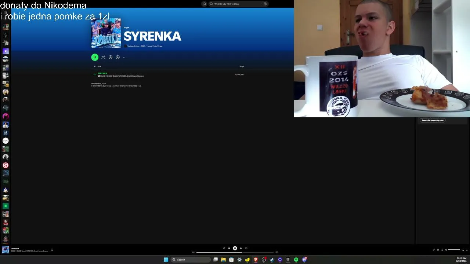Download the SYRENKA single

point(117,57)
